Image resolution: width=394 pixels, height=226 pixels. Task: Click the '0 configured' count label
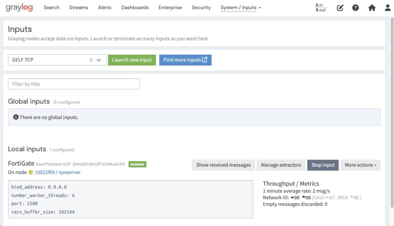coord(66,102)
